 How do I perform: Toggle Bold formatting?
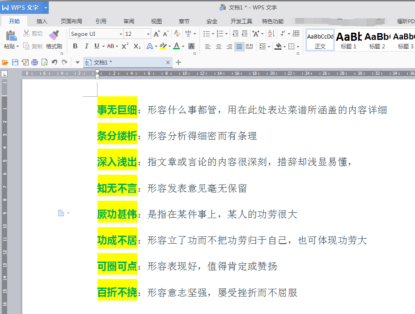[x=74, y=46]
